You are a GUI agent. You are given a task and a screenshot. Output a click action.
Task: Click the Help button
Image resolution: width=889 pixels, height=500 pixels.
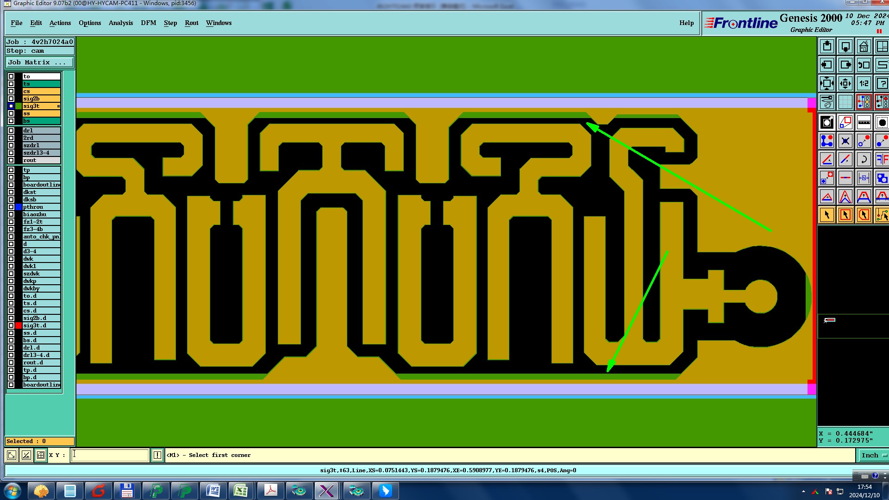click(686, 23)
